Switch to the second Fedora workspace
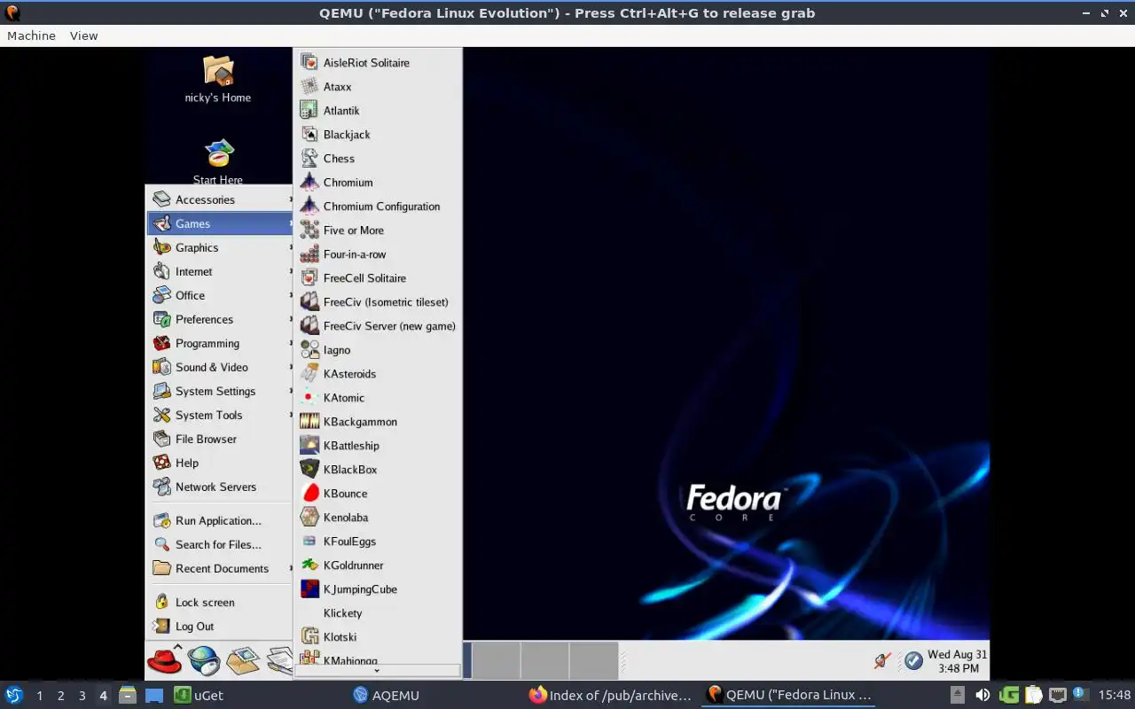1135x709 pixels. point(497,660)
